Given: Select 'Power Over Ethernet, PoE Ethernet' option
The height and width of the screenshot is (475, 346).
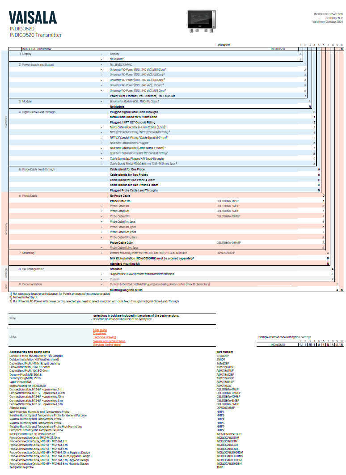Looking at the screenshot, I should point(142,96).
